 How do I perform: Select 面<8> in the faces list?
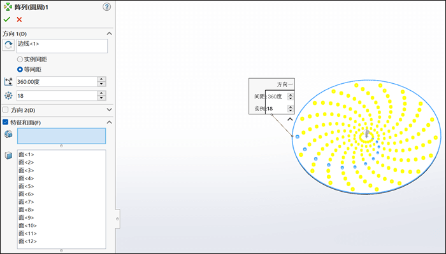[x=26, y=210]
